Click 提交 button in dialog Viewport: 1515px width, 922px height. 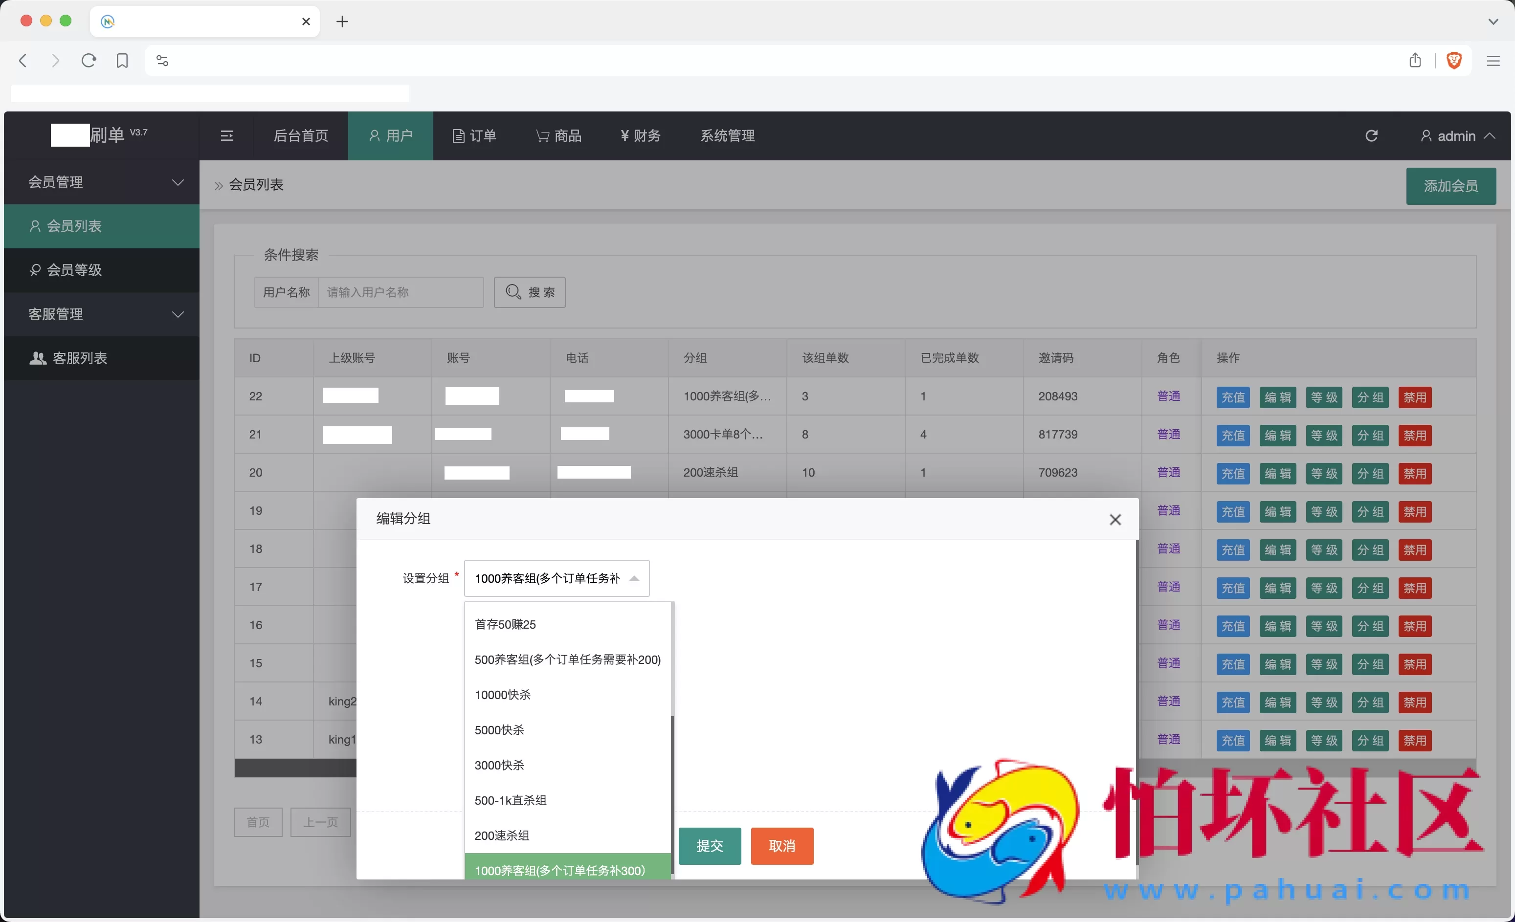pyautogui.click(x=710, y=846)
